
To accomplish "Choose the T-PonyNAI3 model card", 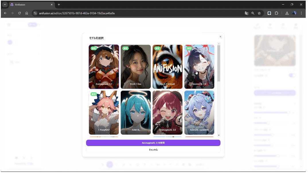I will tap(104, 113).
